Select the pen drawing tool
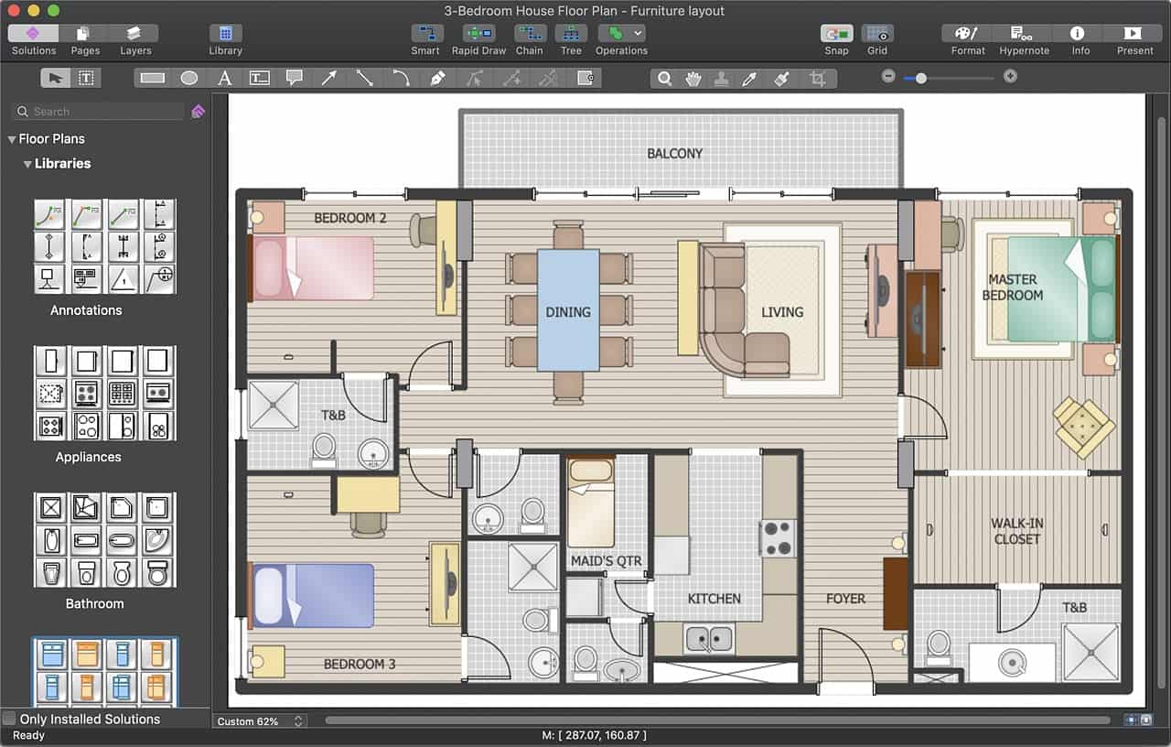The height and width of the screenshot is (747, 1171). click(437, 79)
